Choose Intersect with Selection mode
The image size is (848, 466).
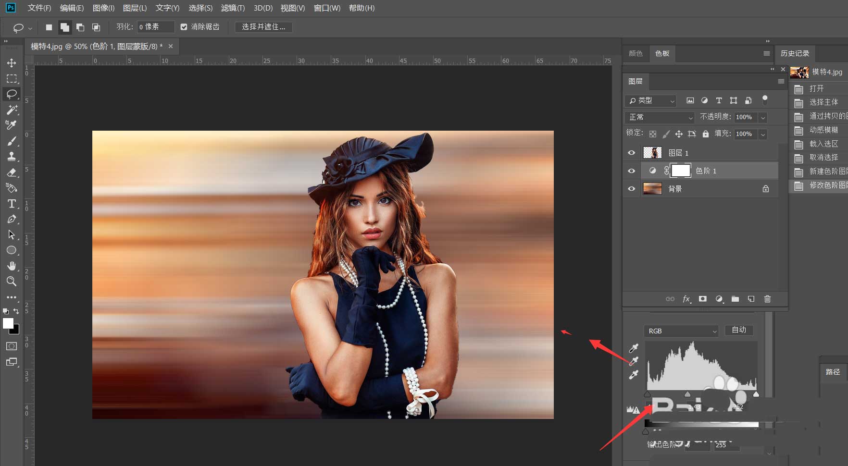[x=96, y=27]
